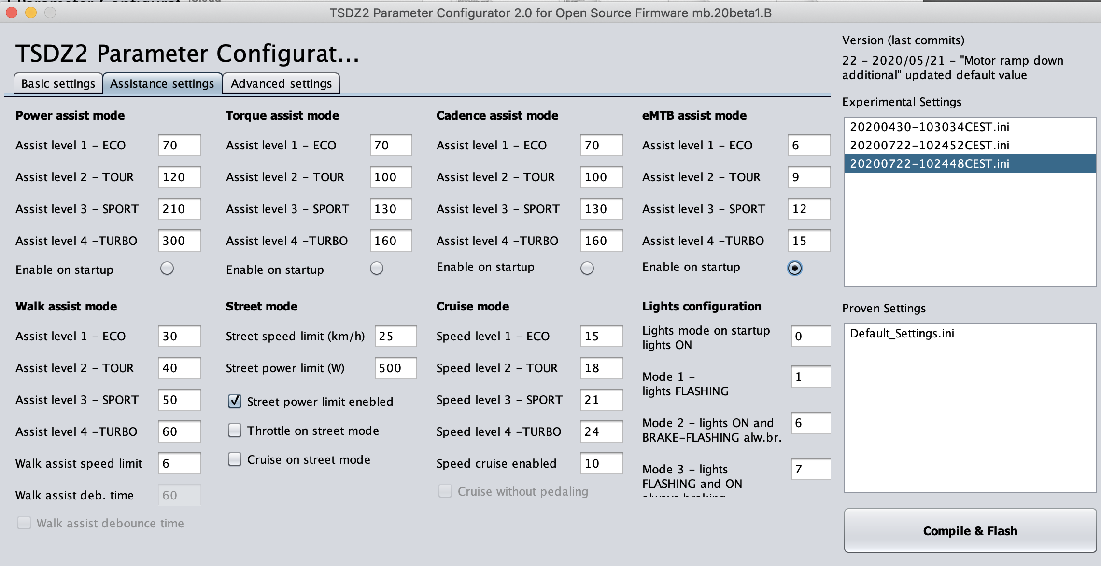
Task: Enable Cadence assist mode on startup
Action: tap(587, 268)
